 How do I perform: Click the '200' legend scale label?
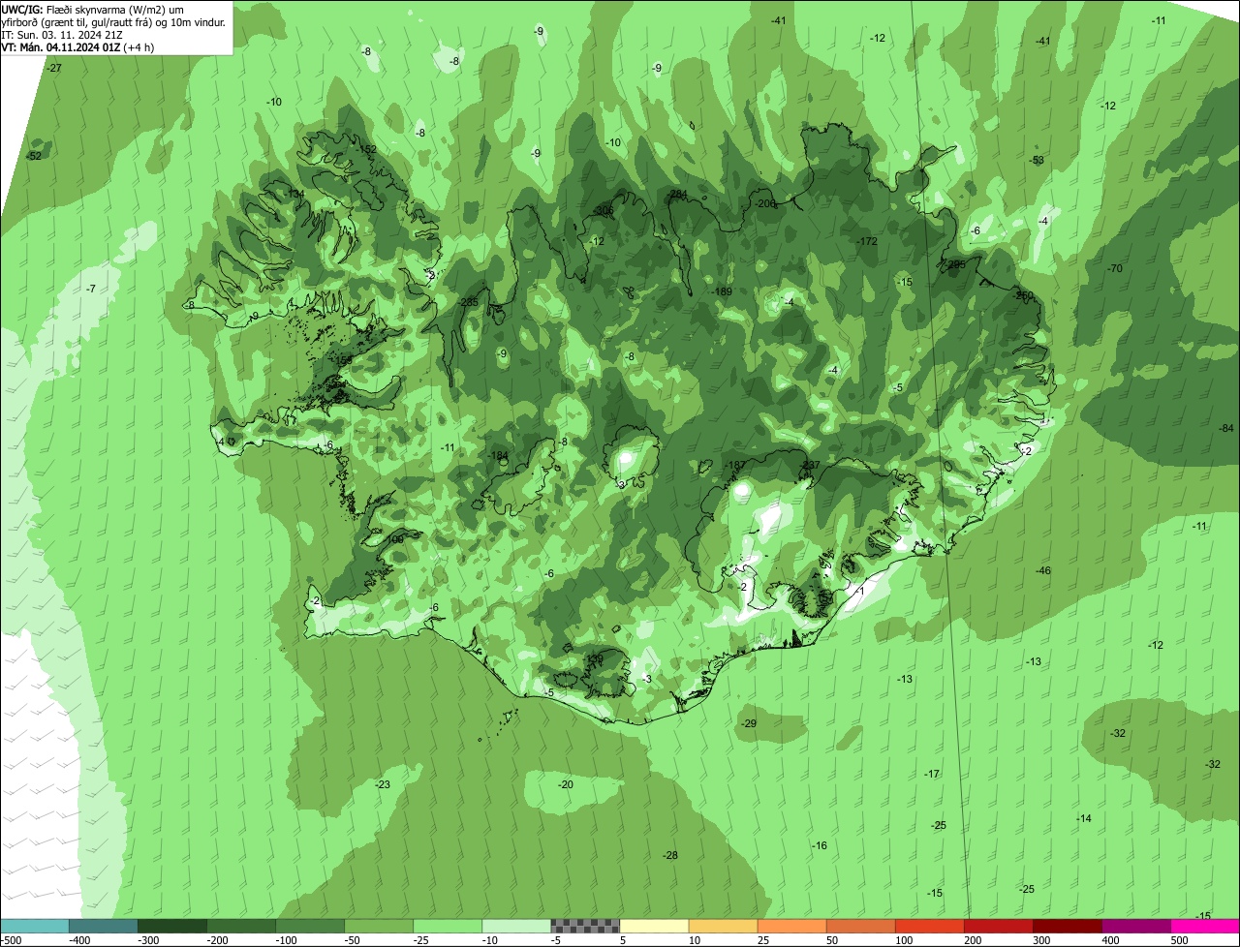(973, 940)
